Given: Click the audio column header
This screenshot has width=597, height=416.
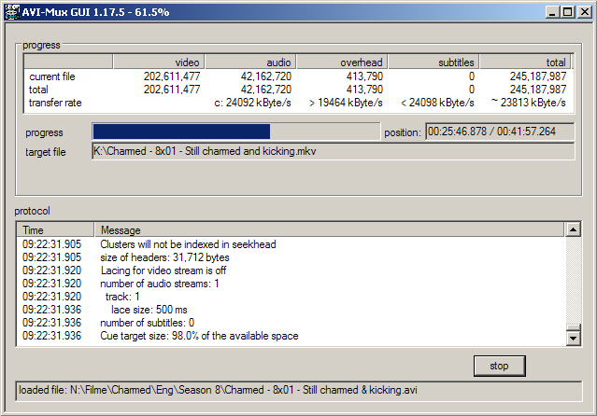Looking at the screenshot, I should point(249,62).
